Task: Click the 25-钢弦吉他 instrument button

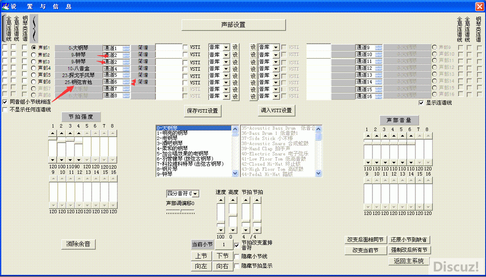Action: [x=79, y=82]
